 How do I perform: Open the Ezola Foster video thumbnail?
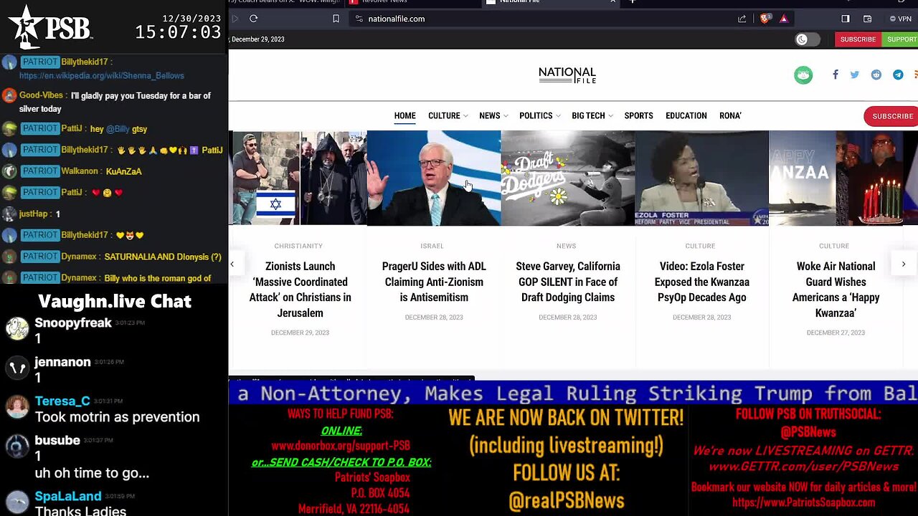(701, 178)
